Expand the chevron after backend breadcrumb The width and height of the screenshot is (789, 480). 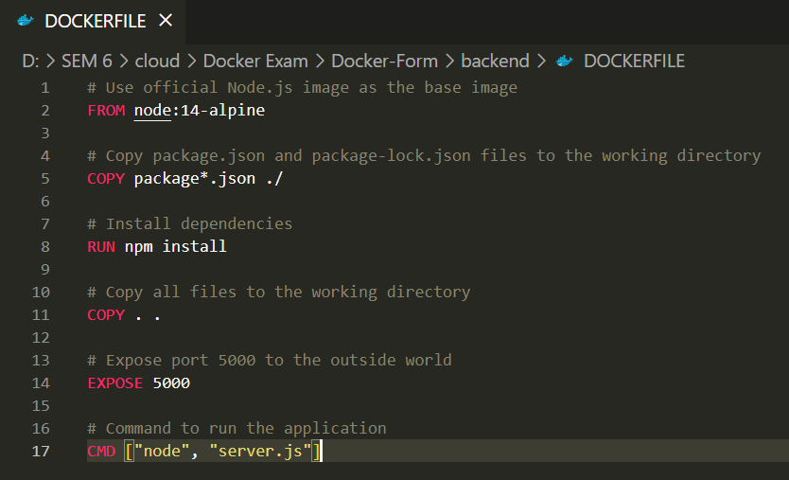[x=541, y=61]
